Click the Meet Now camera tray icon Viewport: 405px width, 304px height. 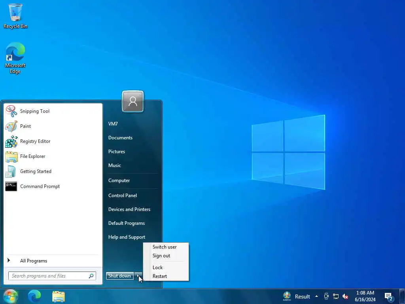(x=326, y=296)
